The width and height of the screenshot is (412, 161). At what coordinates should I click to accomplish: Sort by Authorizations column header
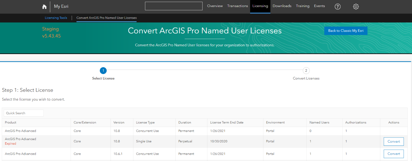356,123
